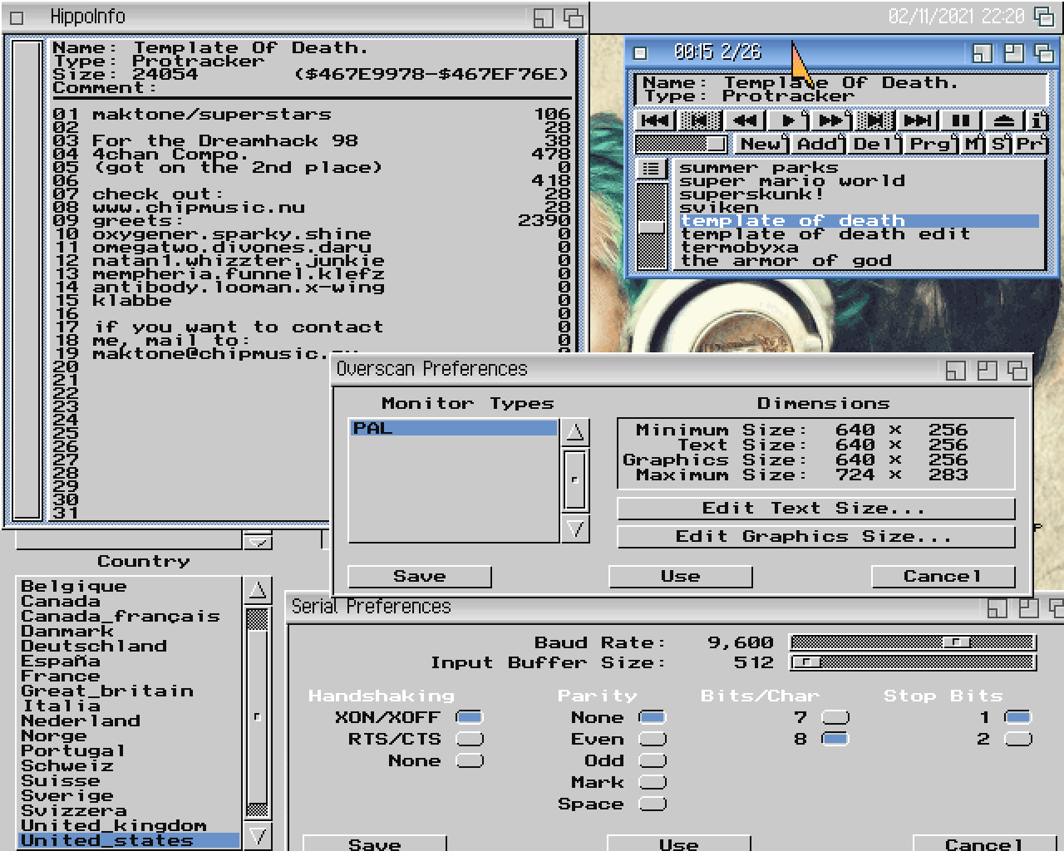
Task: Select Even parity option
Action: pyautogui.click(x=653, y=739)
